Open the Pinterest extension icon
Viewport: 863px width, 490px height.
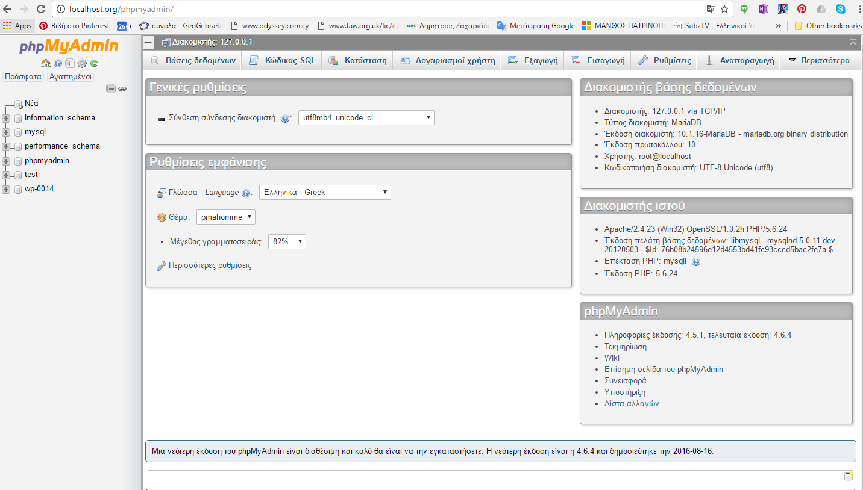pos(802,9)
